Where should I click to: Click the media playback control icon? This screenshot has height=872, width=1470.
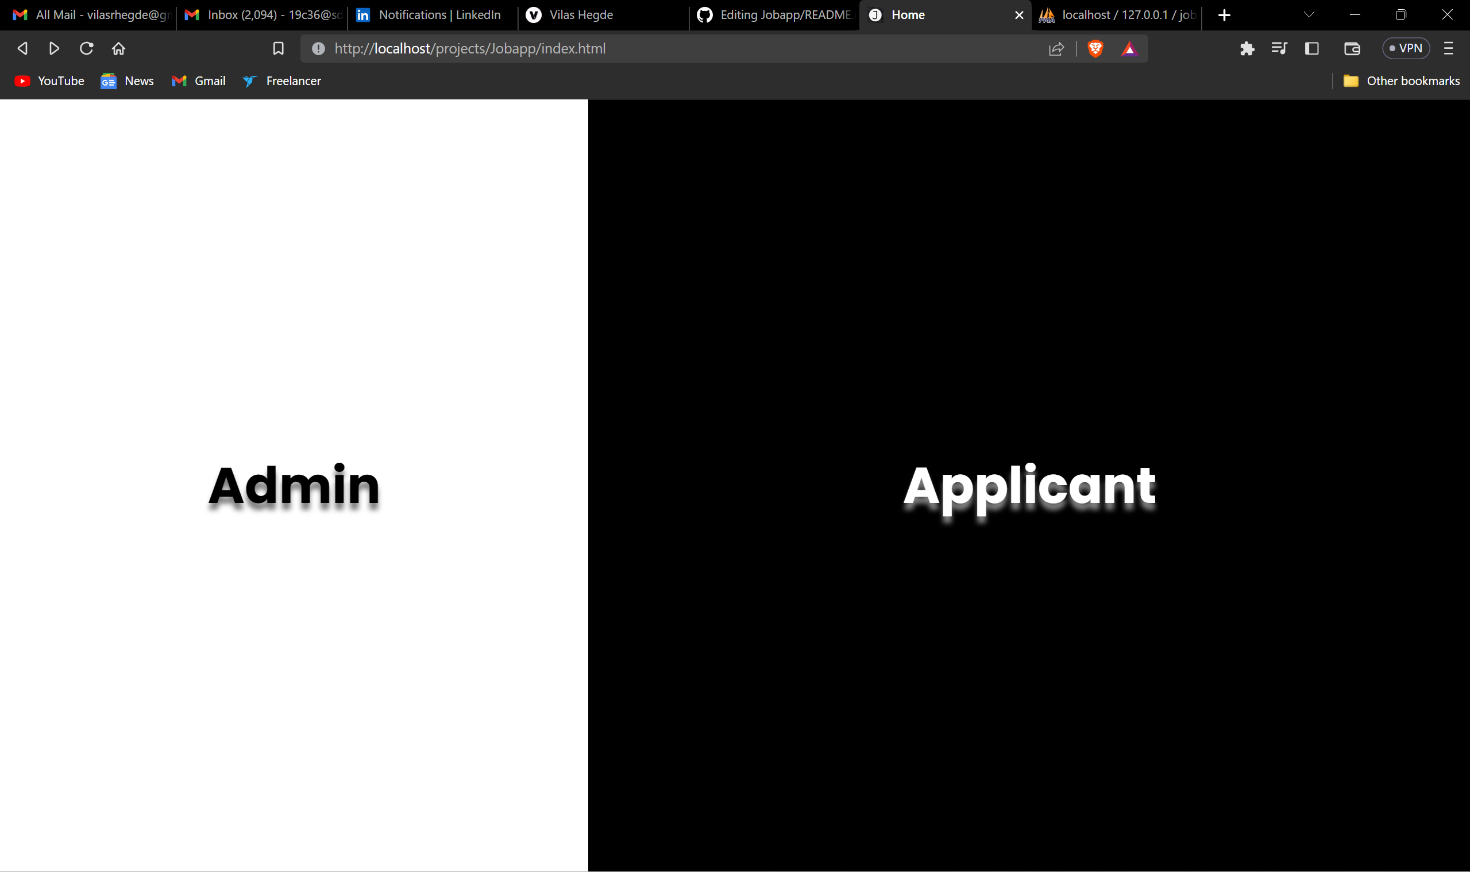tap(1279, 48)
